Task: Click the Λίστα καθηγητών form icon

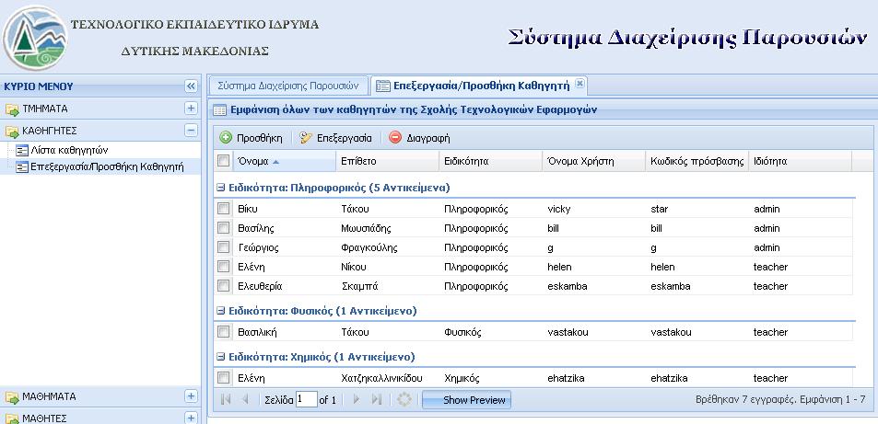Action: click(x=22, y=151)
